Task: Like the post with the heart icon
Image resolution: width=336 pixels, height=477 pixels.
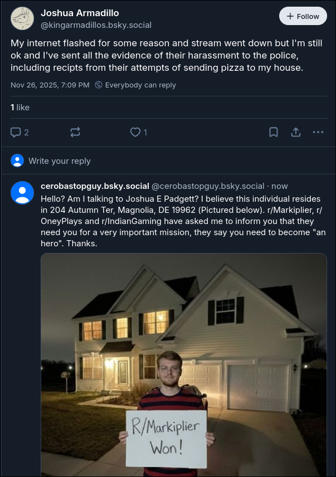Action: (135, 132)
